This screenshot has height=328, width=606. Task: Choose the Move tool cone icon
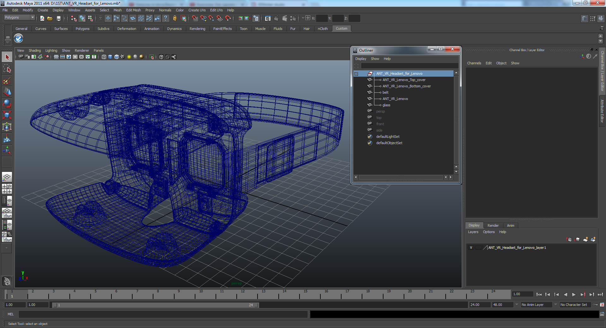pos(7,92)
